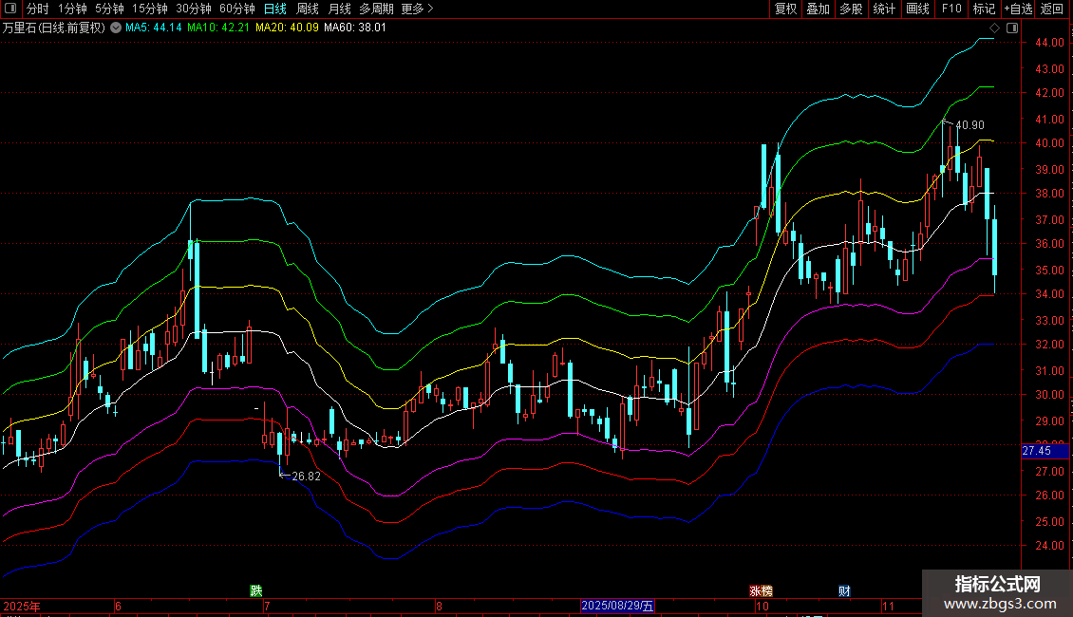Switch to 30分钟 period
The image size is (1073, 617).
tap(194, 9)
